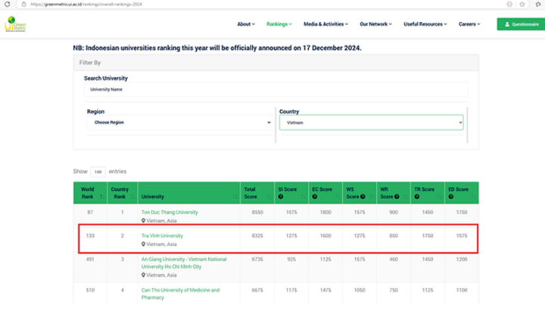Click the Filter By panel header
This screenshot has height=318, width=545.
[x=276, y=63]
